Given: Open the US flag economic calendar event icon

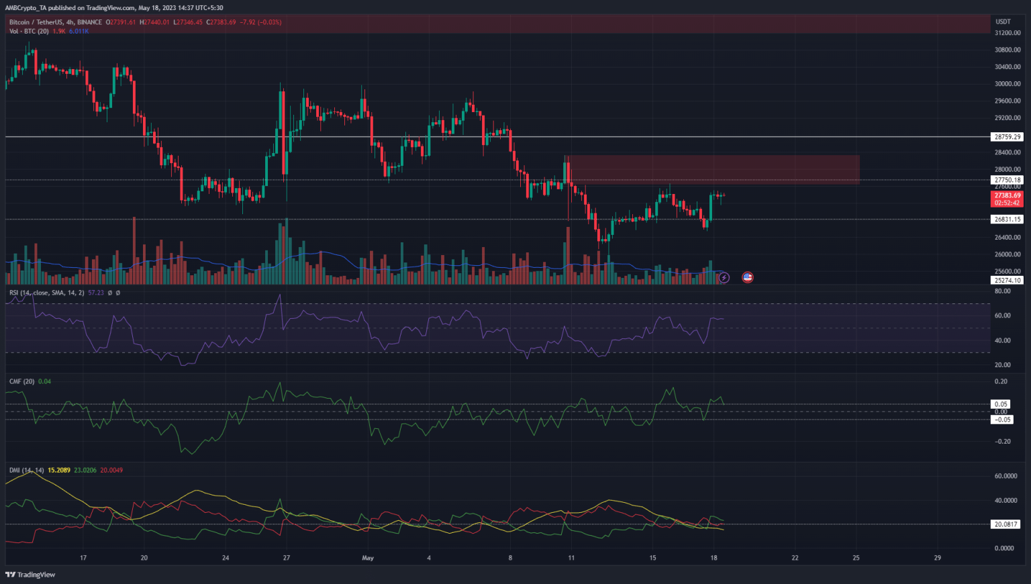Looking at the screenshot, I should coord(747,277).
